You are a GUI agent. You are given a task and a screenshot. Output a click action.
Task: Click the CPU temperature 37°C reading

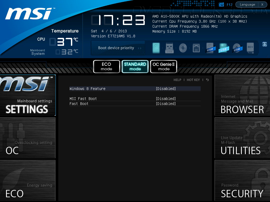pyautogui.click(x=64, y=42)
